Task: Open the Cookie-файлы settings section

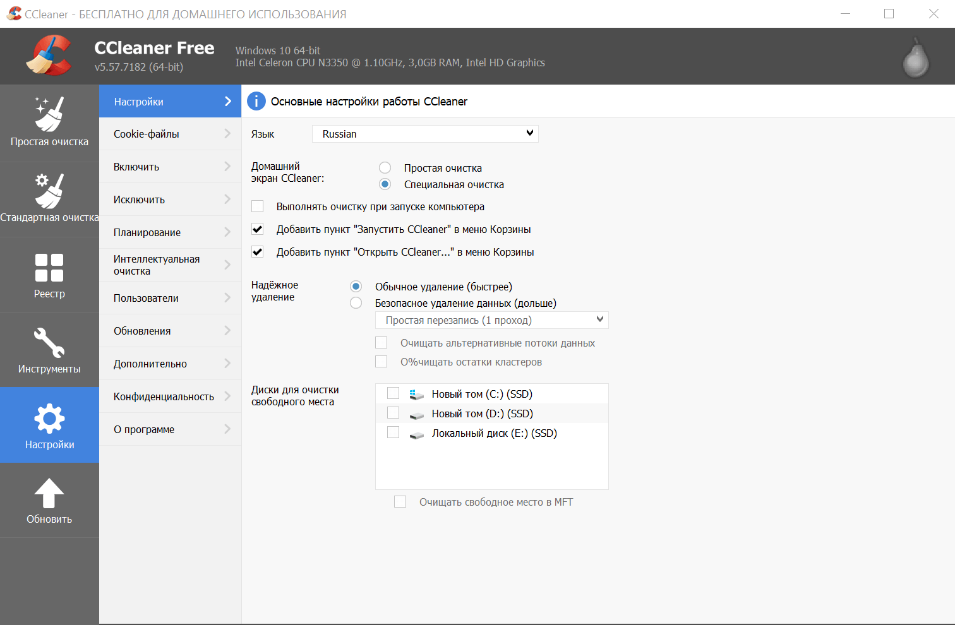Action: (x=170, y=134)
